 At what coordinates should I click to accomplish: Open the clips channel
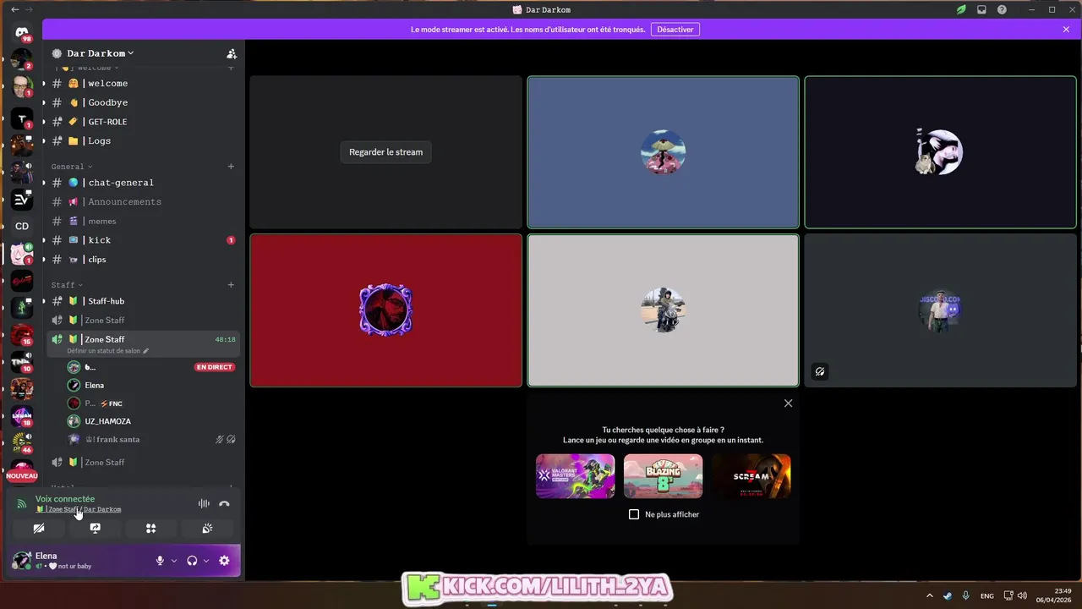[x=143, y=260]
